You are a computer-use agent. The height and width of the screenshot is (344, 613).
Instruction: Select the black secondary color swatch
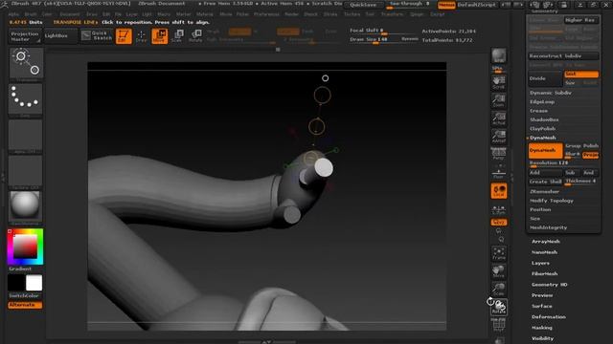(x=16, y=283)
